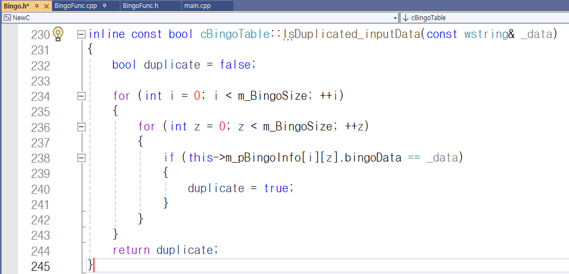569x274 pixels.
Task: Collapse the if block at line 238
Action: tap(82, 157)
